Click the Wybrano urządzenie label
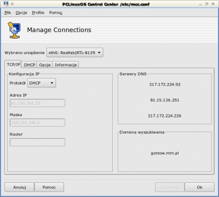The image size is (219, 197). (25, 53)
